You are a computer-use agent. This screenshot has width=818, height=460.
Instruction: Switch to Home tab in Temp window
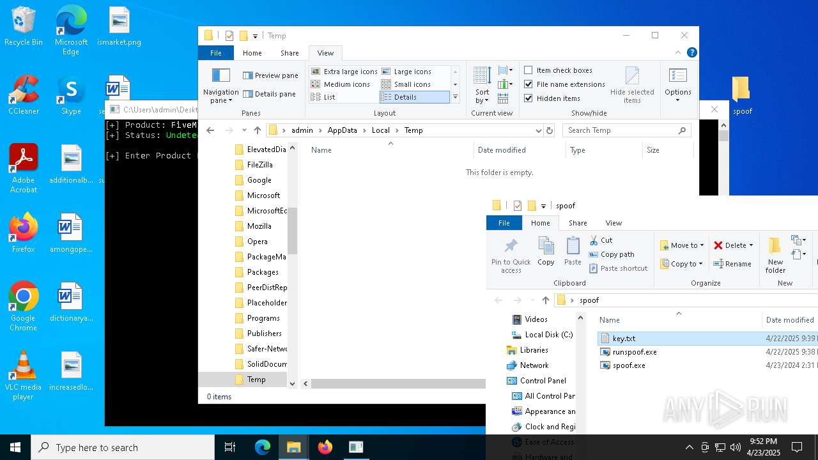[252, 53]
